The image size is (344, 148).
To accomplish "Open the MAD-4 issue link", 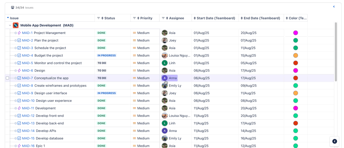I will pyautogui.click(x=28, y=55).
